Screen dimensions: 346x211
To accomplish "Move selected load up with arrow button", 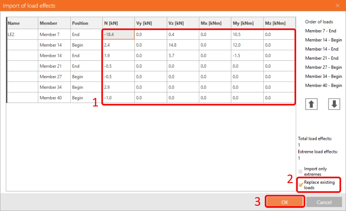I will pos(311,104).
